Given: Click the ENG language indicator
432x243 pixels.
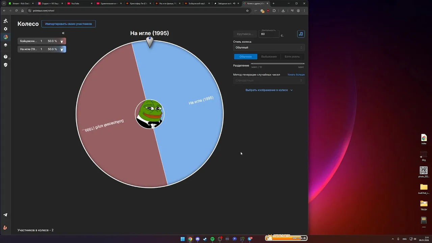Looking at the screenshot, I should (405, 239).
